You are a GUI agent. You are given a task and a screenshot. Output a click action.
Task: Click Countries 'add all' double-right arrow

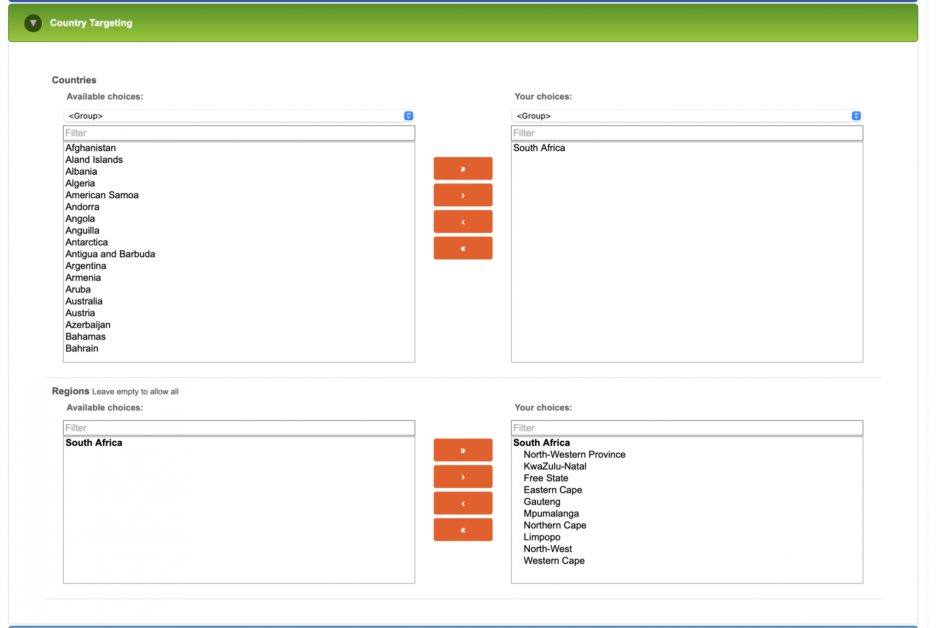pos(463,169)
